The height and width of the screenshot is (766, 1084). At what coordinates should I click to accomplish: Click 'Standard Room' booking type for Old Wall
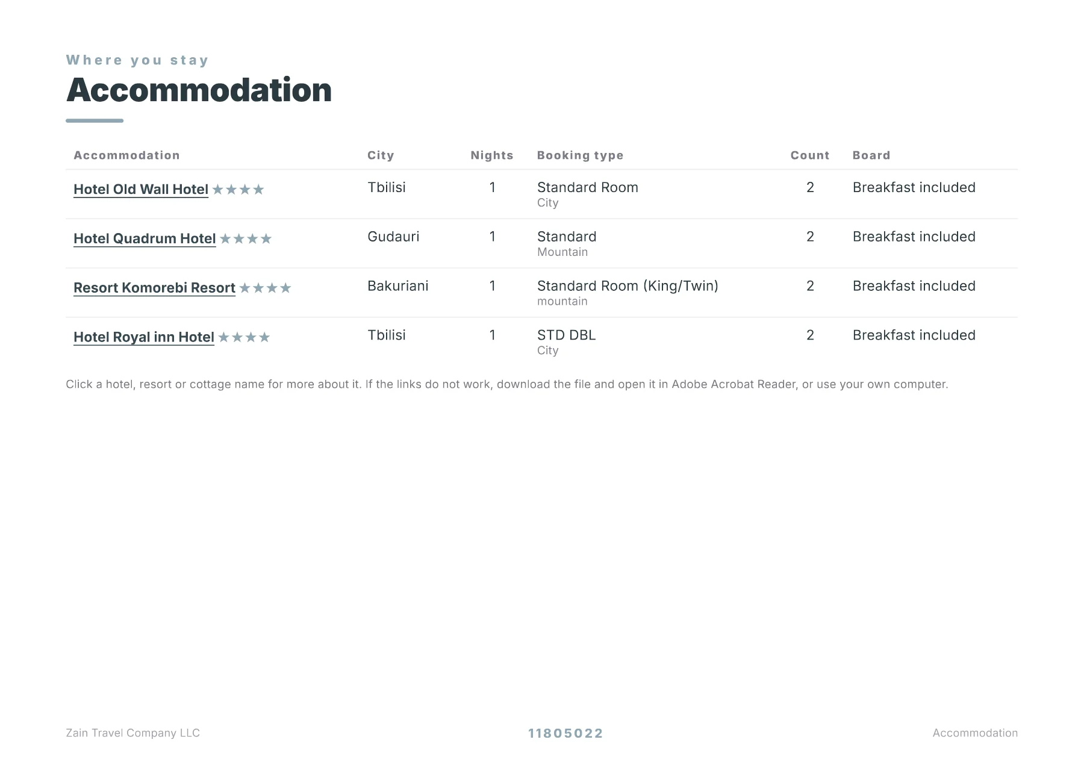588,187
